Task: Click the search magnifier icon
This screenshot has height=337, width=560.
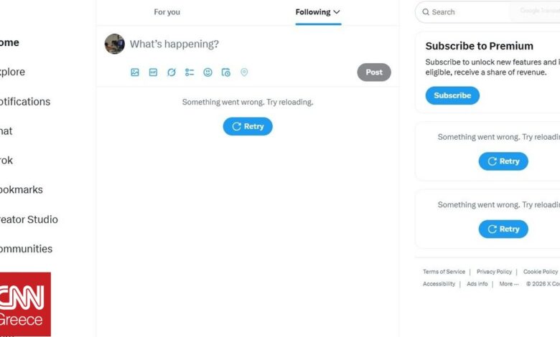Action: pos(426,11)
